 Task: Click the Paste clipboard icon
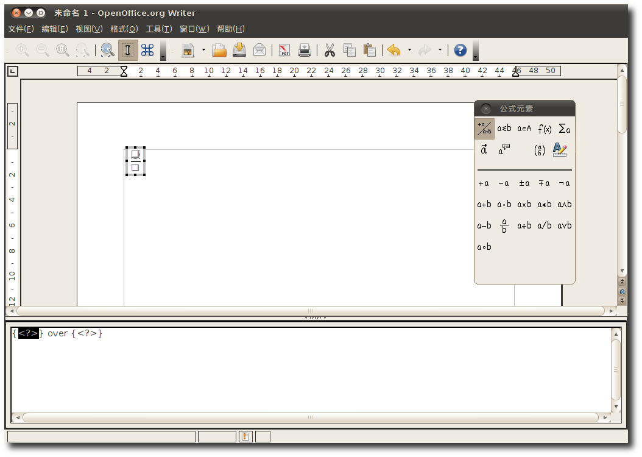pos(369,51)
